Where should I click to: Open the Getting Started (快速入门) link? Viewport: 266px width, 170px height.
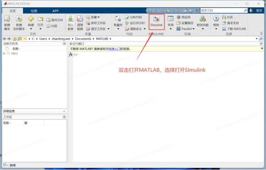(114, 49)
